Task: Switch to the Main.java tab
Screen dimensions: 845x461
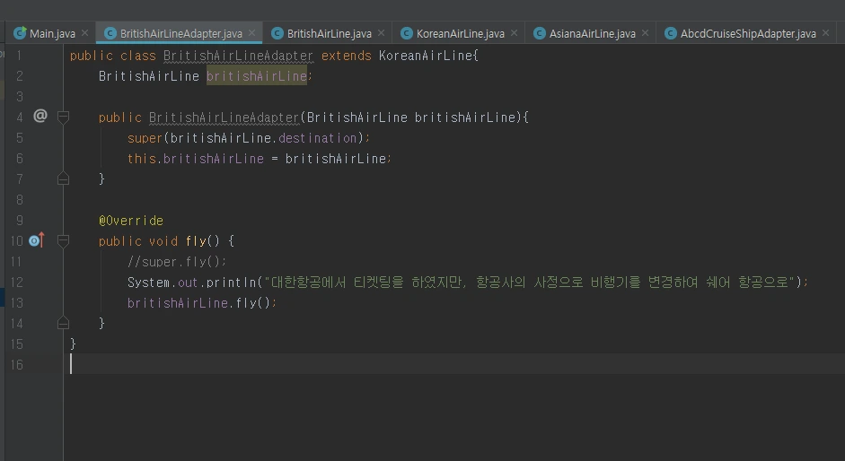Action: (x=52, y=33)
